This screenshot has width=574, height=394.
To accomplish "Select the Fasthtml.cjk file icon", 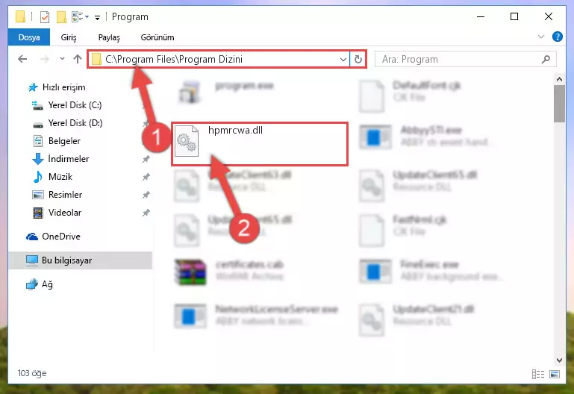I will click(x=372, y=231).
